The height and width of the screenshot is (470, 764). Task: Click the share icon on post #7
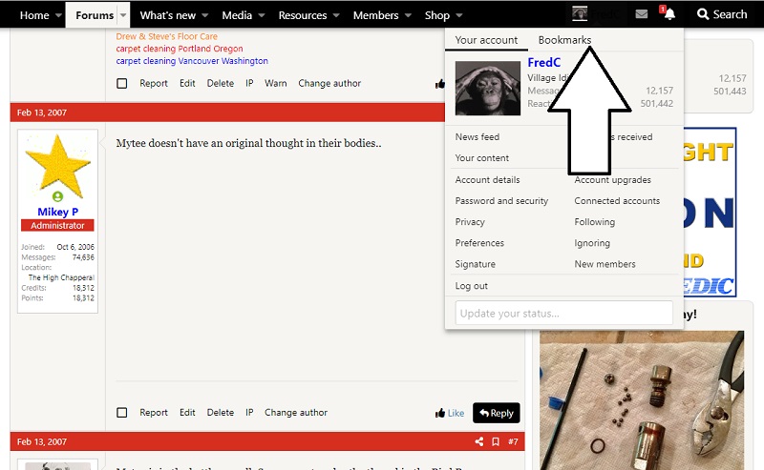click(479, 441)
